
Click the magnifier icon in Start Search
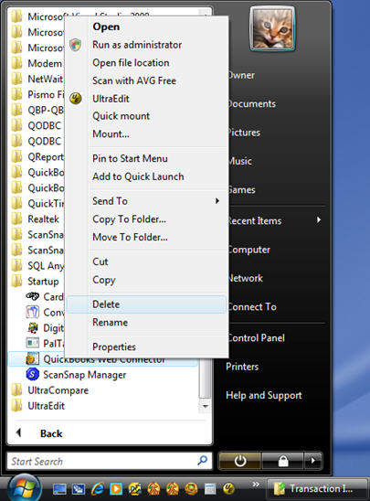pos(203,461)
